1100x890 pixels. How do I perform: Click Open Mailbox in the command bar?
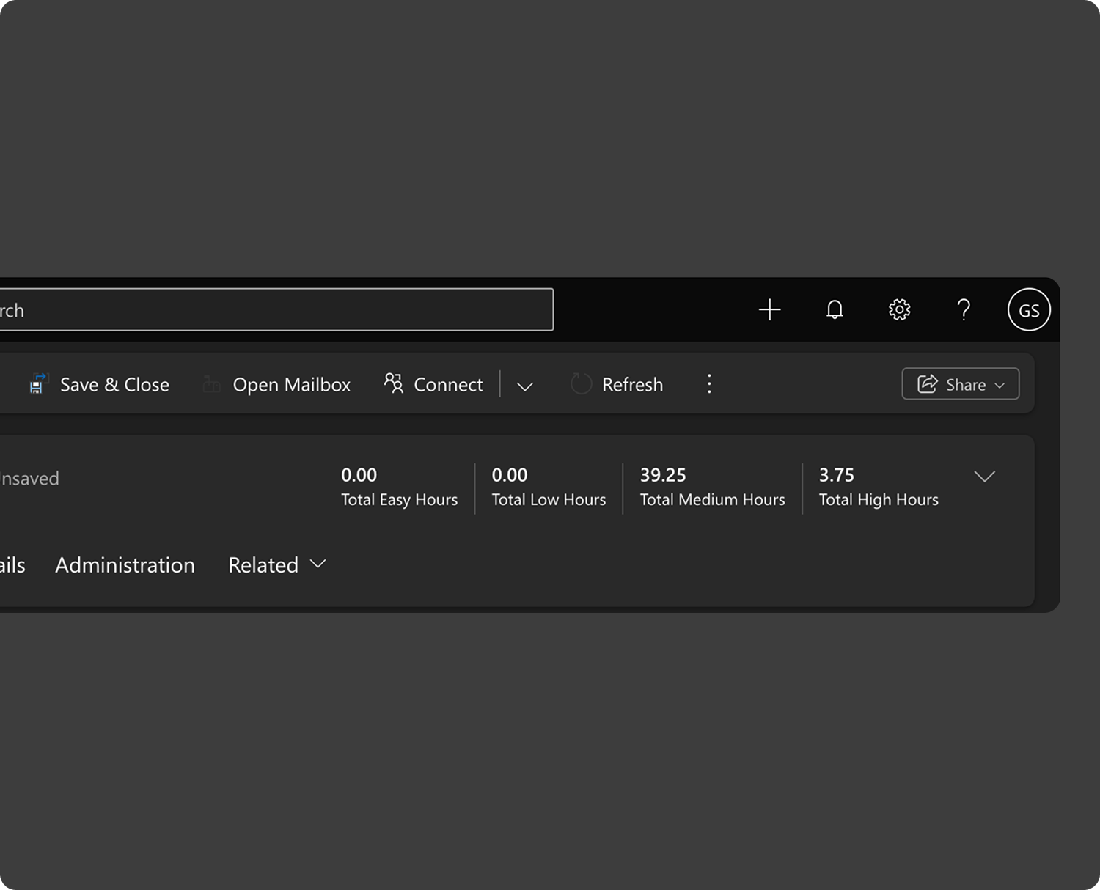pyautogui.click(x=277, y=385)
